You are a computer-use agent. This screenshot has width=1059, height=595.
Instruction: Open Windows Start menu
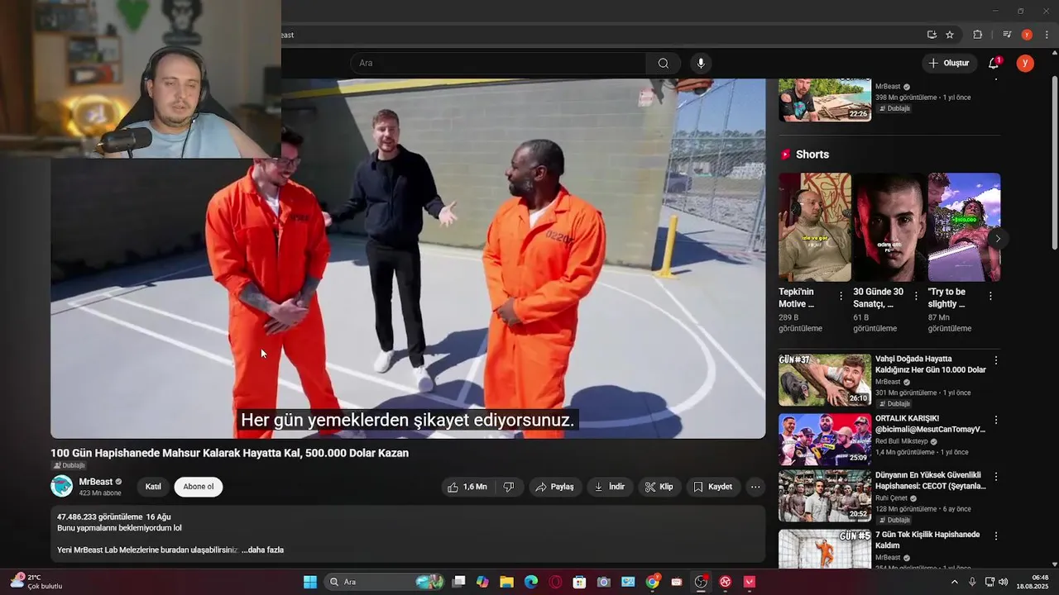(x=310, y=582)
